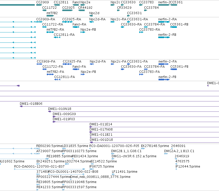Screen dimensions: 219x191
Task: Select the CG5361-PB protein
Action: click(174, 69)
